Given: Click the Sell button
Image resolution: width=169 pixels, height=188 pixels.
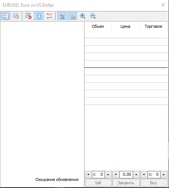Looking at the screenshot, I should tap(98, 183).
